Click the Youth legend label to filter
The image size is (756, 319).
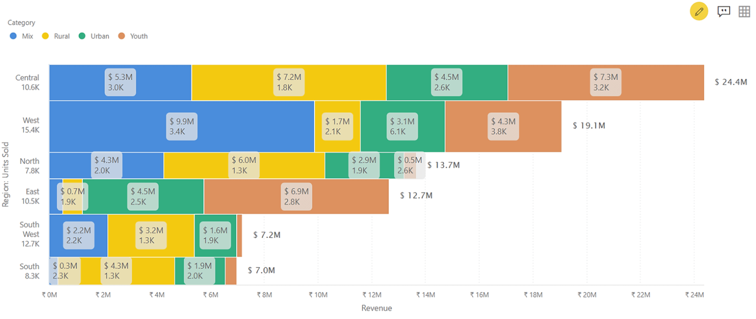(139, 36)
